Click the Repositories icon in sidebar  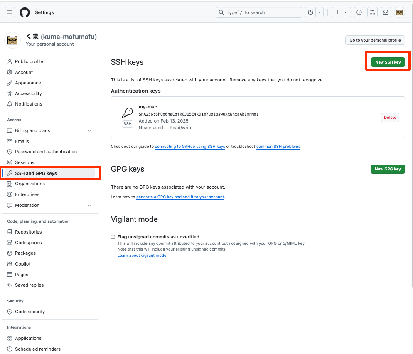(10, 232)
